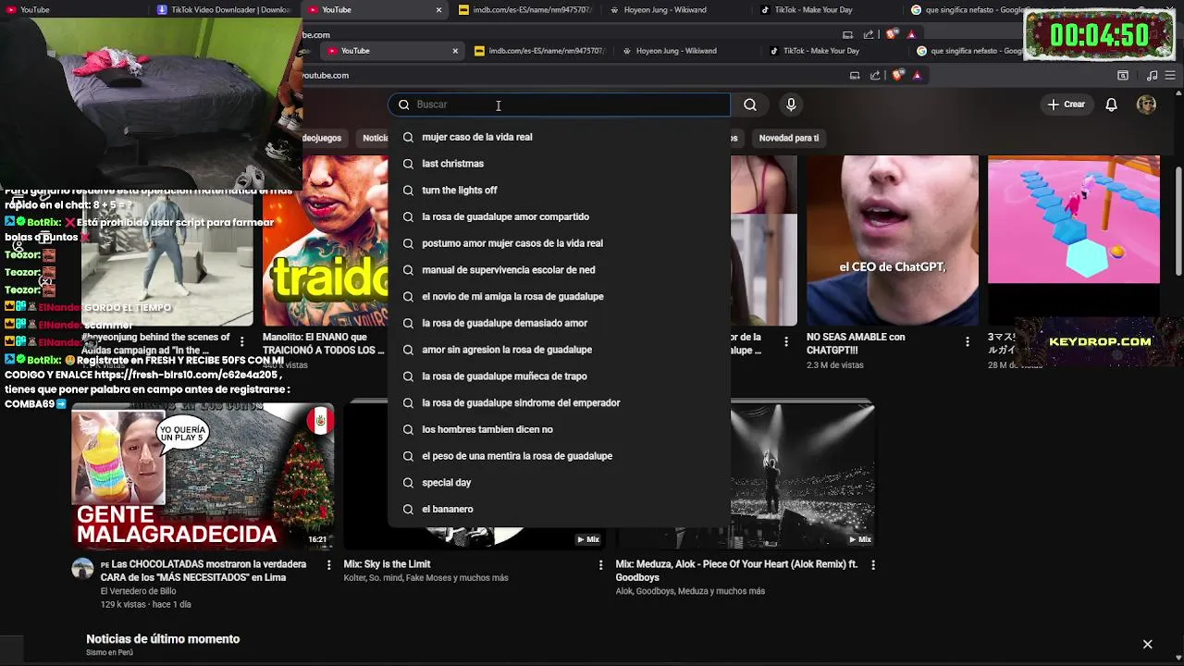Visit El Vertedero de Billo channel name link
This screenshot has height=666, width=1184.
point(138,591)
